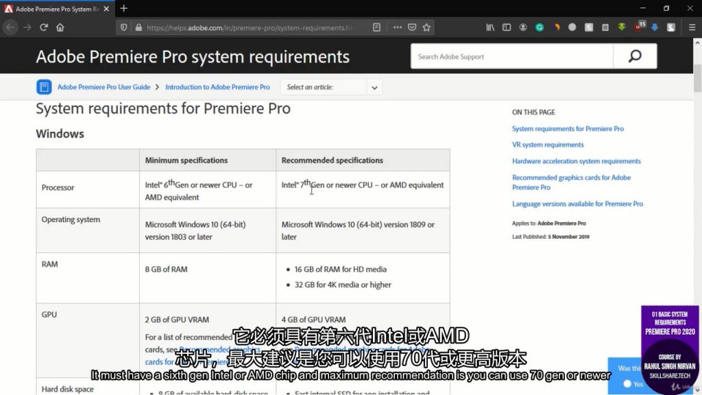The height and width of the screenshot is (395, 702).
Task: Show the browser sidebar
Action: [x=507, y=27]
